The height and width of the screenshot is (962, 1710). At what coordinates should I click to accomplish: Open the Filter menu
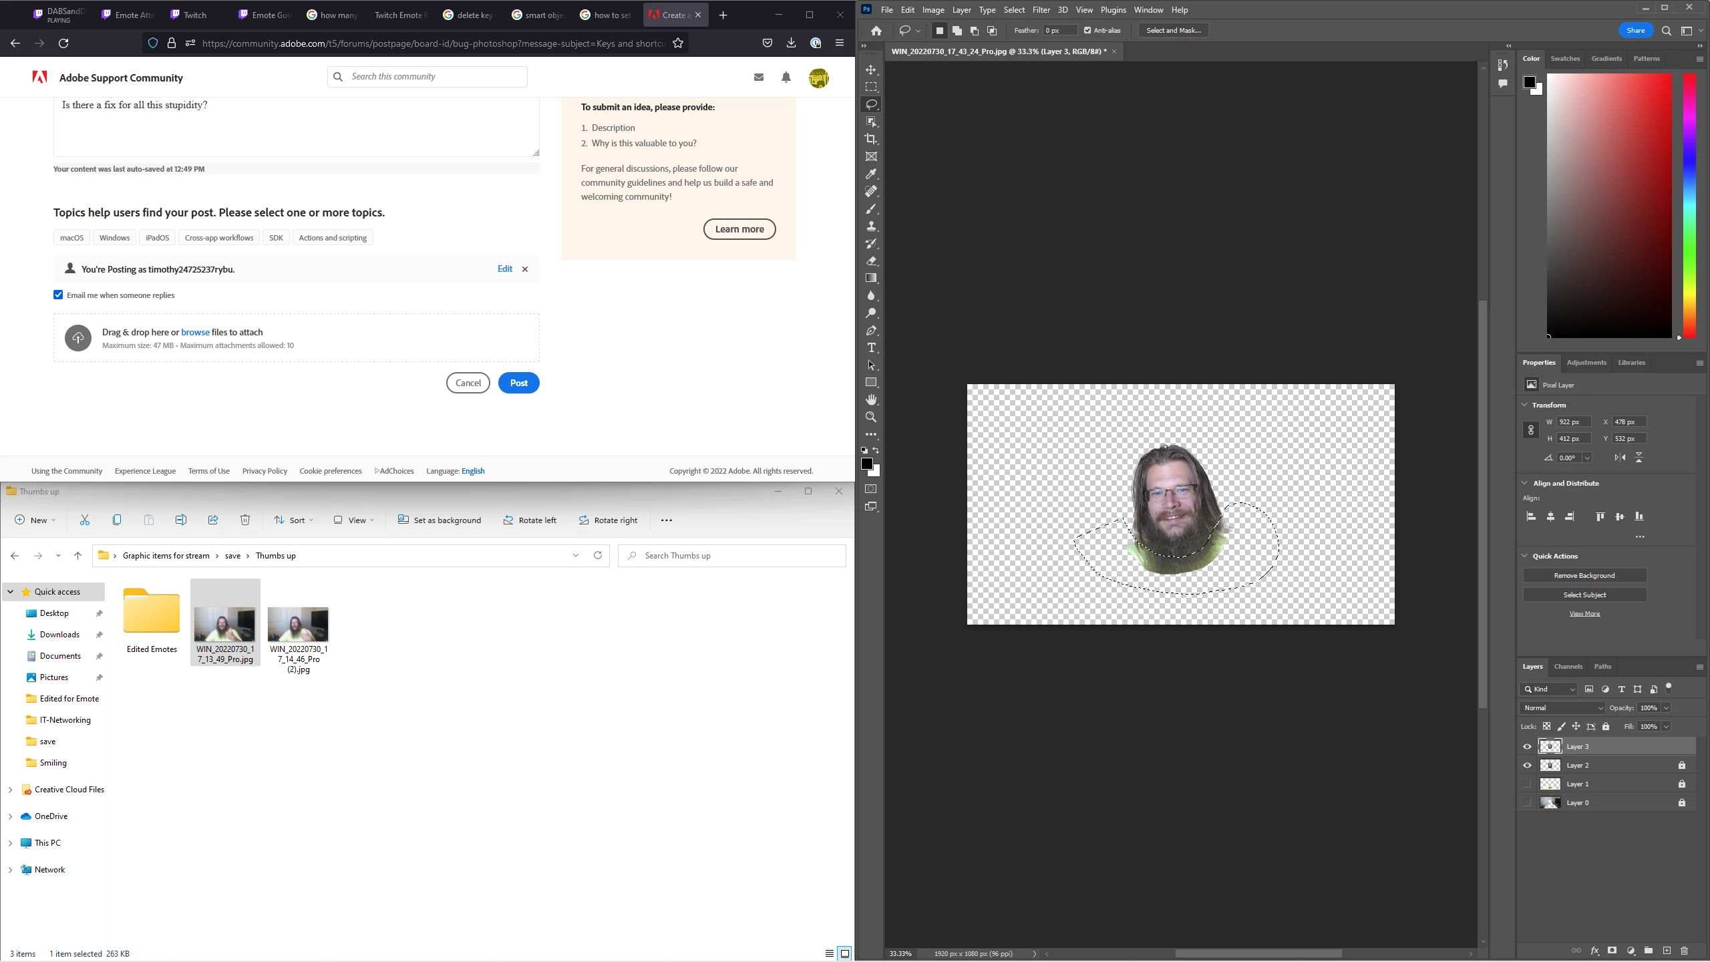coord(1041,10)
